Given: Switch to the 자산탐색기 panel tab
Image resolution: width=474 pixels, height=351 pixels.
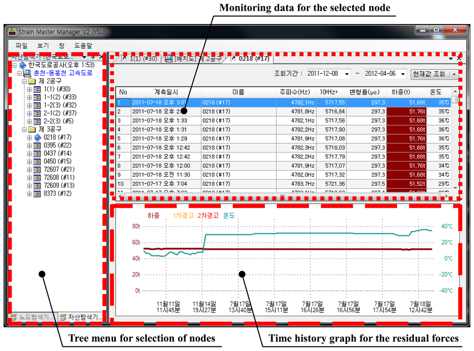Looking at the screenshot, I should click(81, 317).
